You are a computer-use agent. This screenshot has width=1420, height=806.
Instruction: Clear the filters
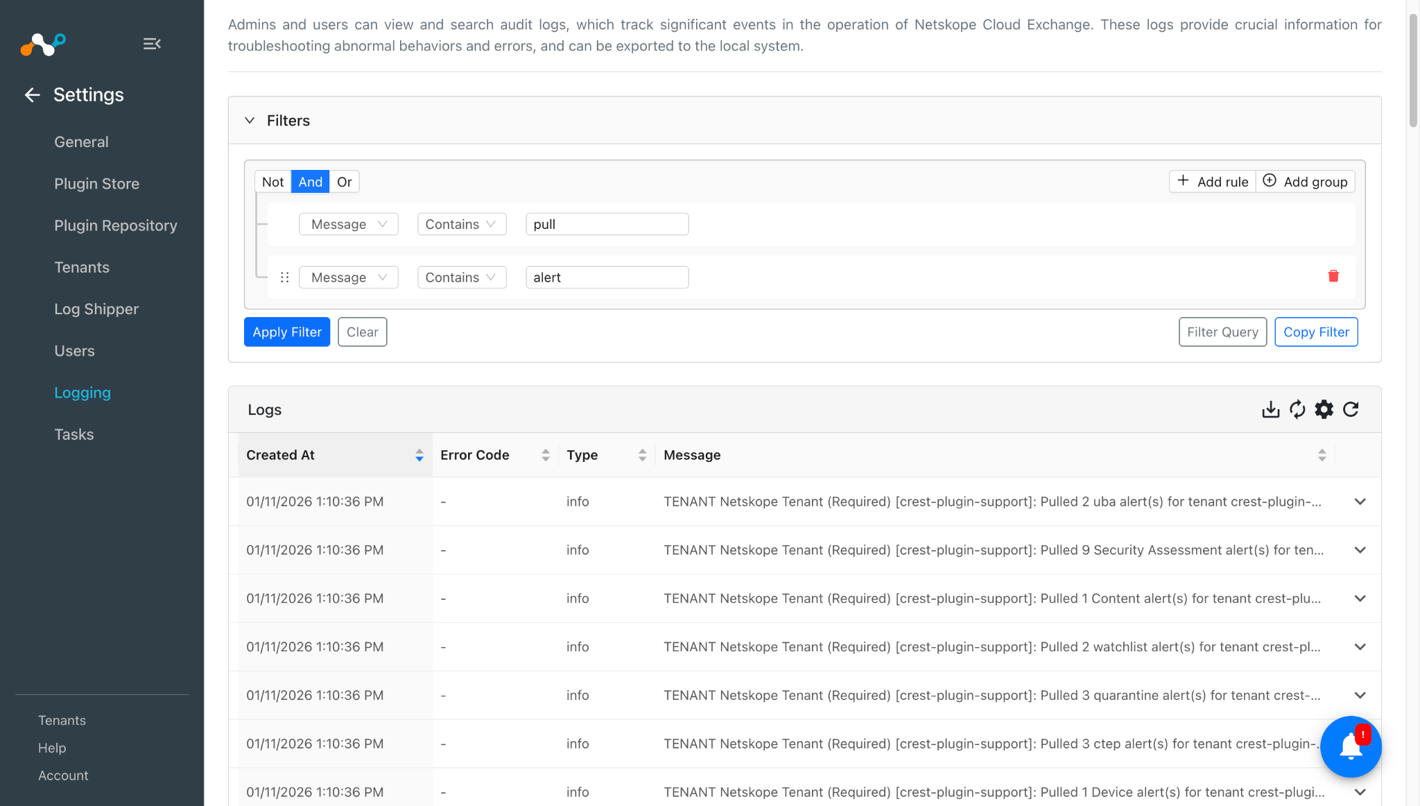point(362,332)
